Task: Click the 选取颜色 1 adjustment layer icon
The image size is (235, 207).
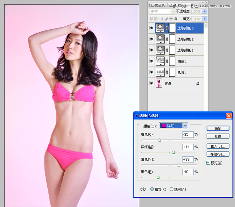Action: coord(160,50)
